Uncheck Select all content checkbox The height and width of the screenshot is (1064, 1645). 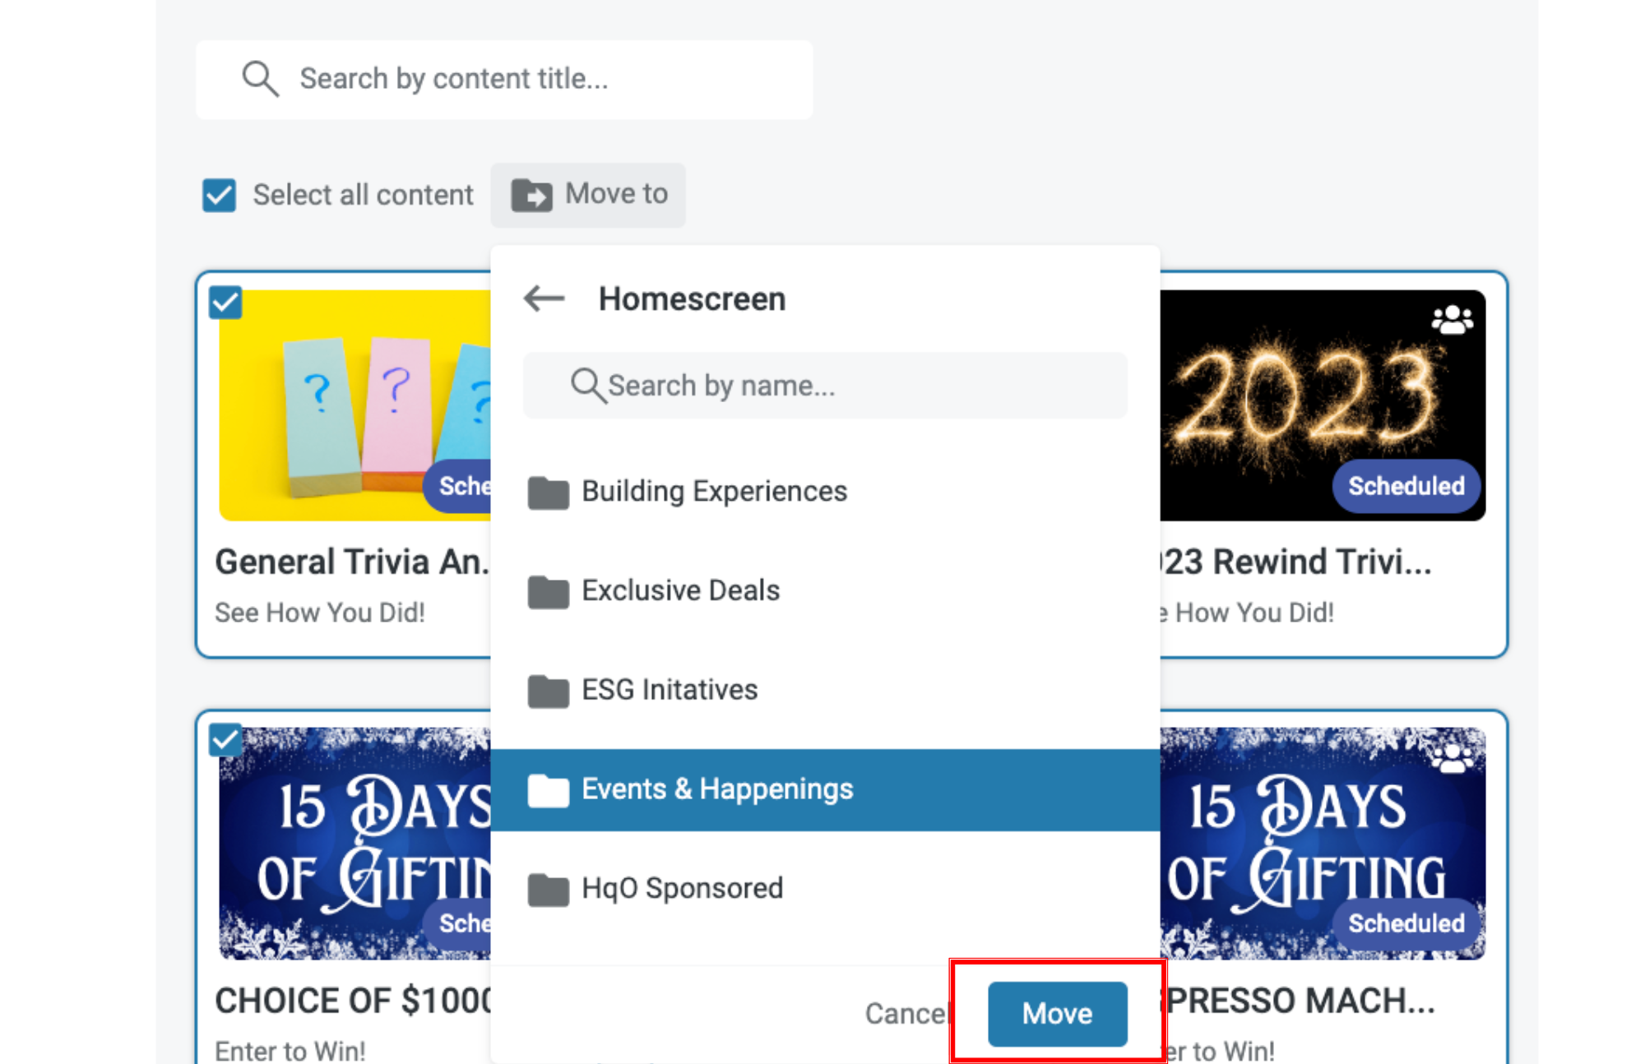pos(220,196)
